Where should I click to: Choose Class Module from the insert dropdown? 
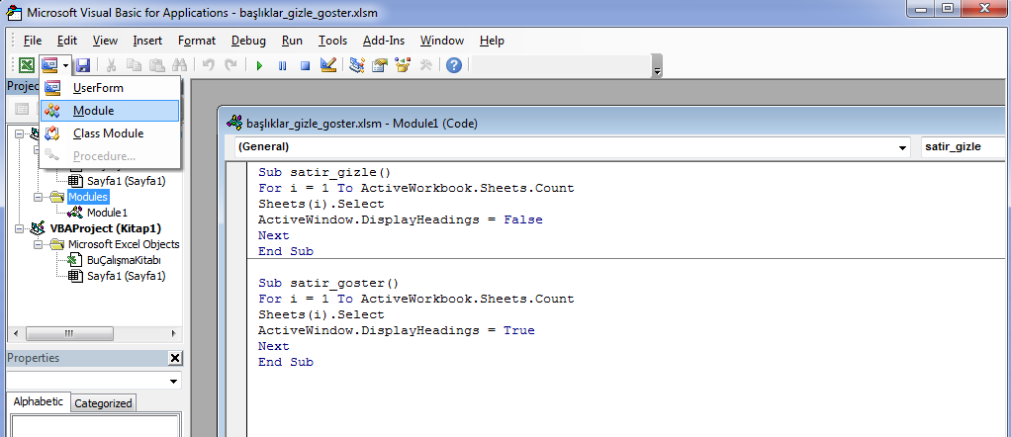point(110,133)
